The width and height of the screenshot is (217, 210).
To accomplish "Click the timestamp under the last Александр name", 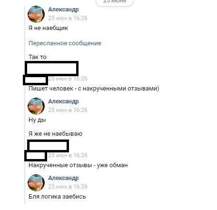I will (68, 187).
